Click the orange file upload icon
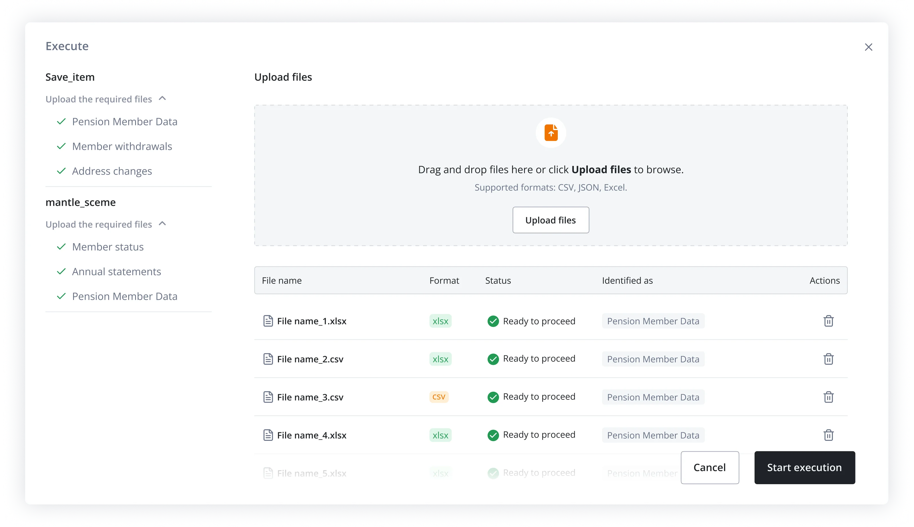Image resolution: width=914 pixels, height=527 pixels. pos(550,132)
